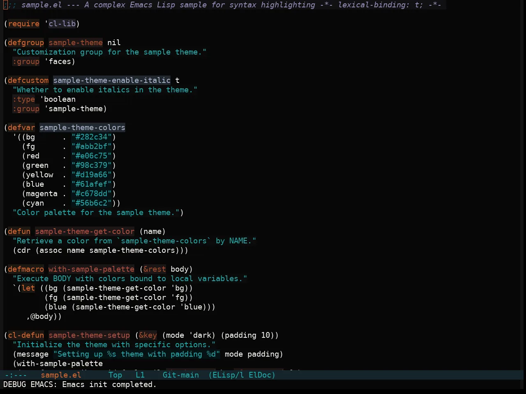Click the green key in the color alist

point(37,165)
